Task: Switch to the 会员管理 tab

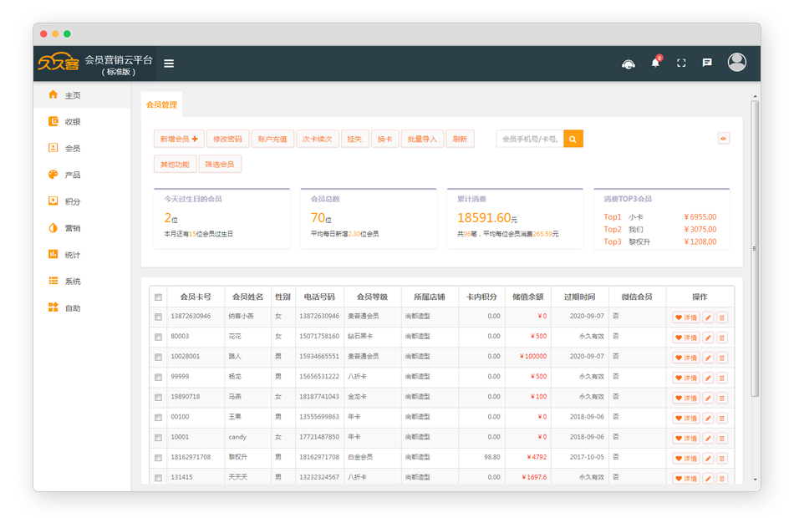Action: [161, 105]
